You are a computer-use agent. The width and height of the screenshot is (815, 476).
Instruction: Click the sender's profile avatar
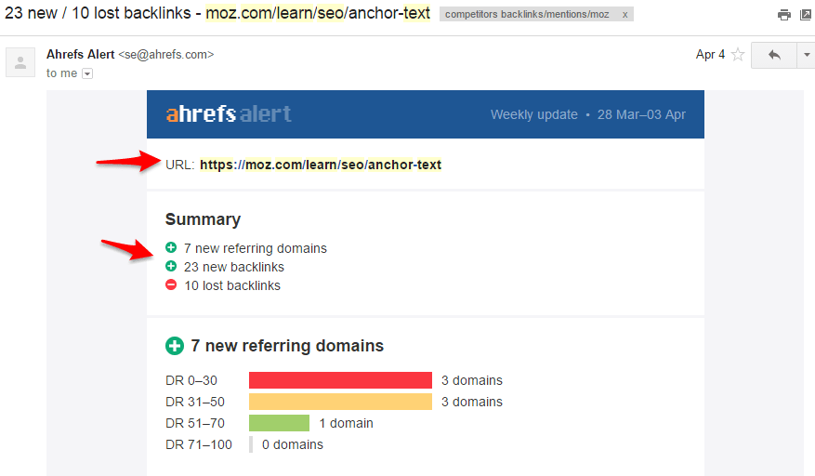click(20, 62)
